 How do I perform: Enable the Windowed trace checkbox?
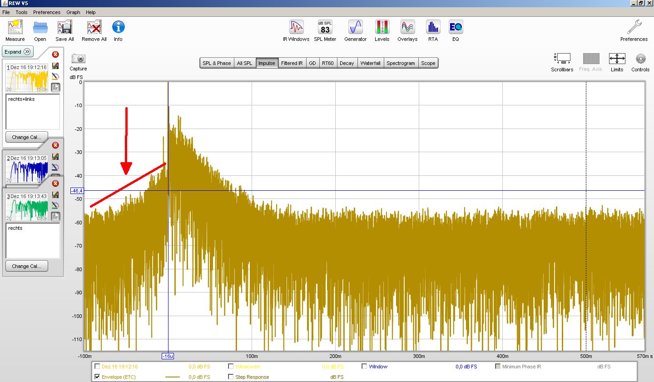(231, 367)
